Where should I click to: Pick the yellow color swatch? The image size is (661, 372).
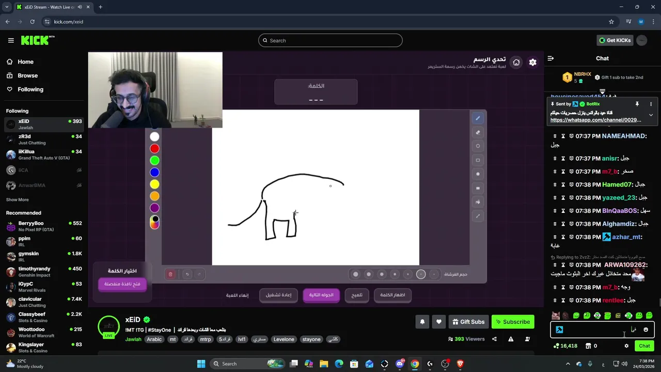tap(154, 184)
